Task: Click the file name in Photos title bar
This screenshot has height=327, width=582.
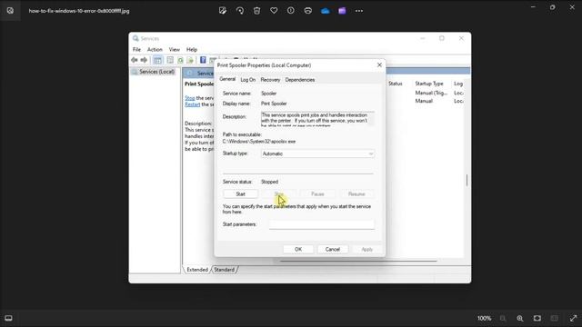Action: click(79, 11)
